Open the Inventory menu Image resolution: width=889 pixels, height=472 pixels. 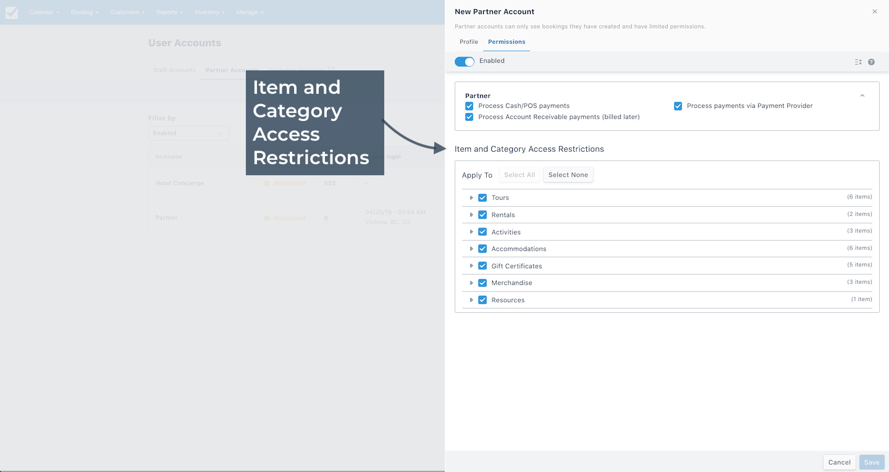coord(209,12)
